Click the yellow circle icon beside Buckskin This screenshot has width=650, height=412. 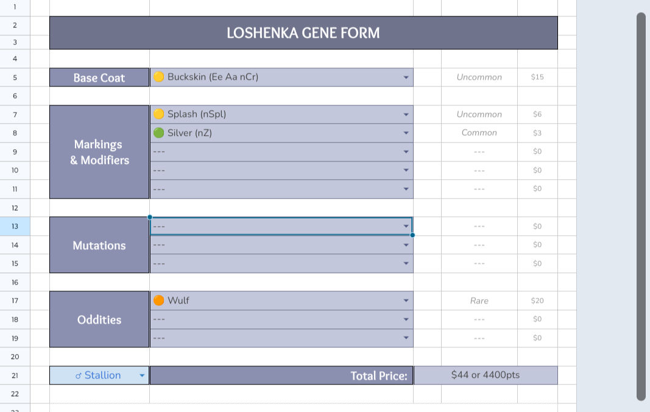(x=159, y=77)
